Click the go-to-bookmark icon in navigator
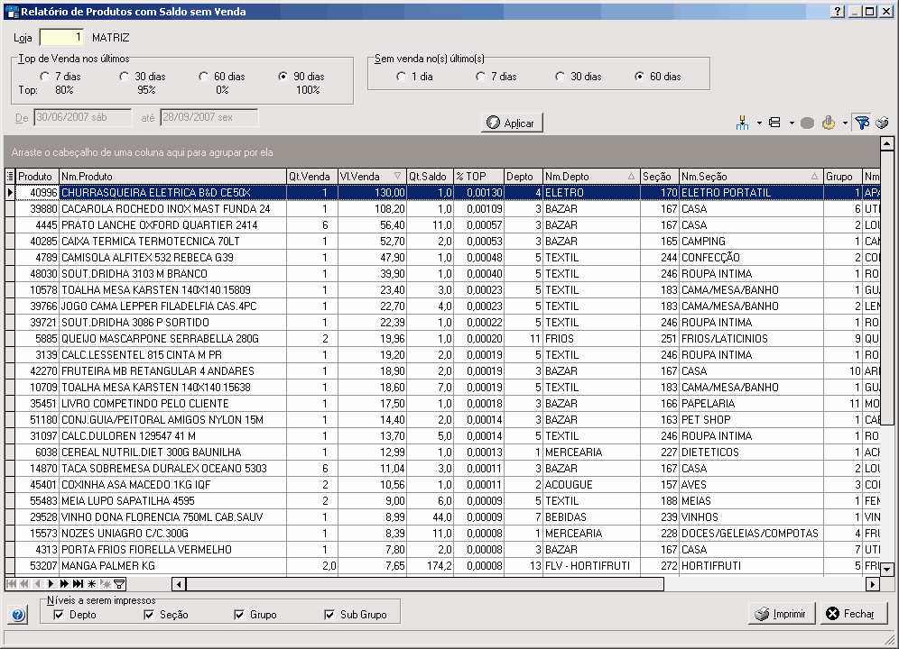This screenshot has height=649, width=899. click(106, 584)
